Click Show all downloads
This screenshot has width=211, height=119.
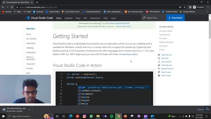click(x=200, y=109)
